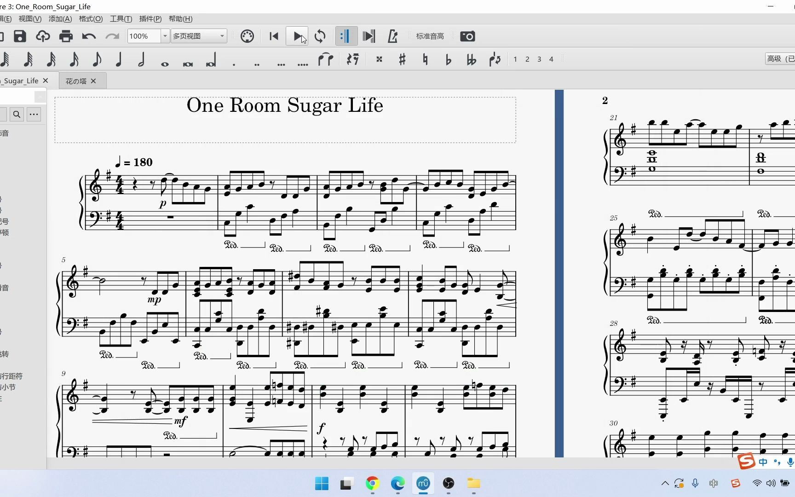Open the palette more options (…) button

click(34, 114)
